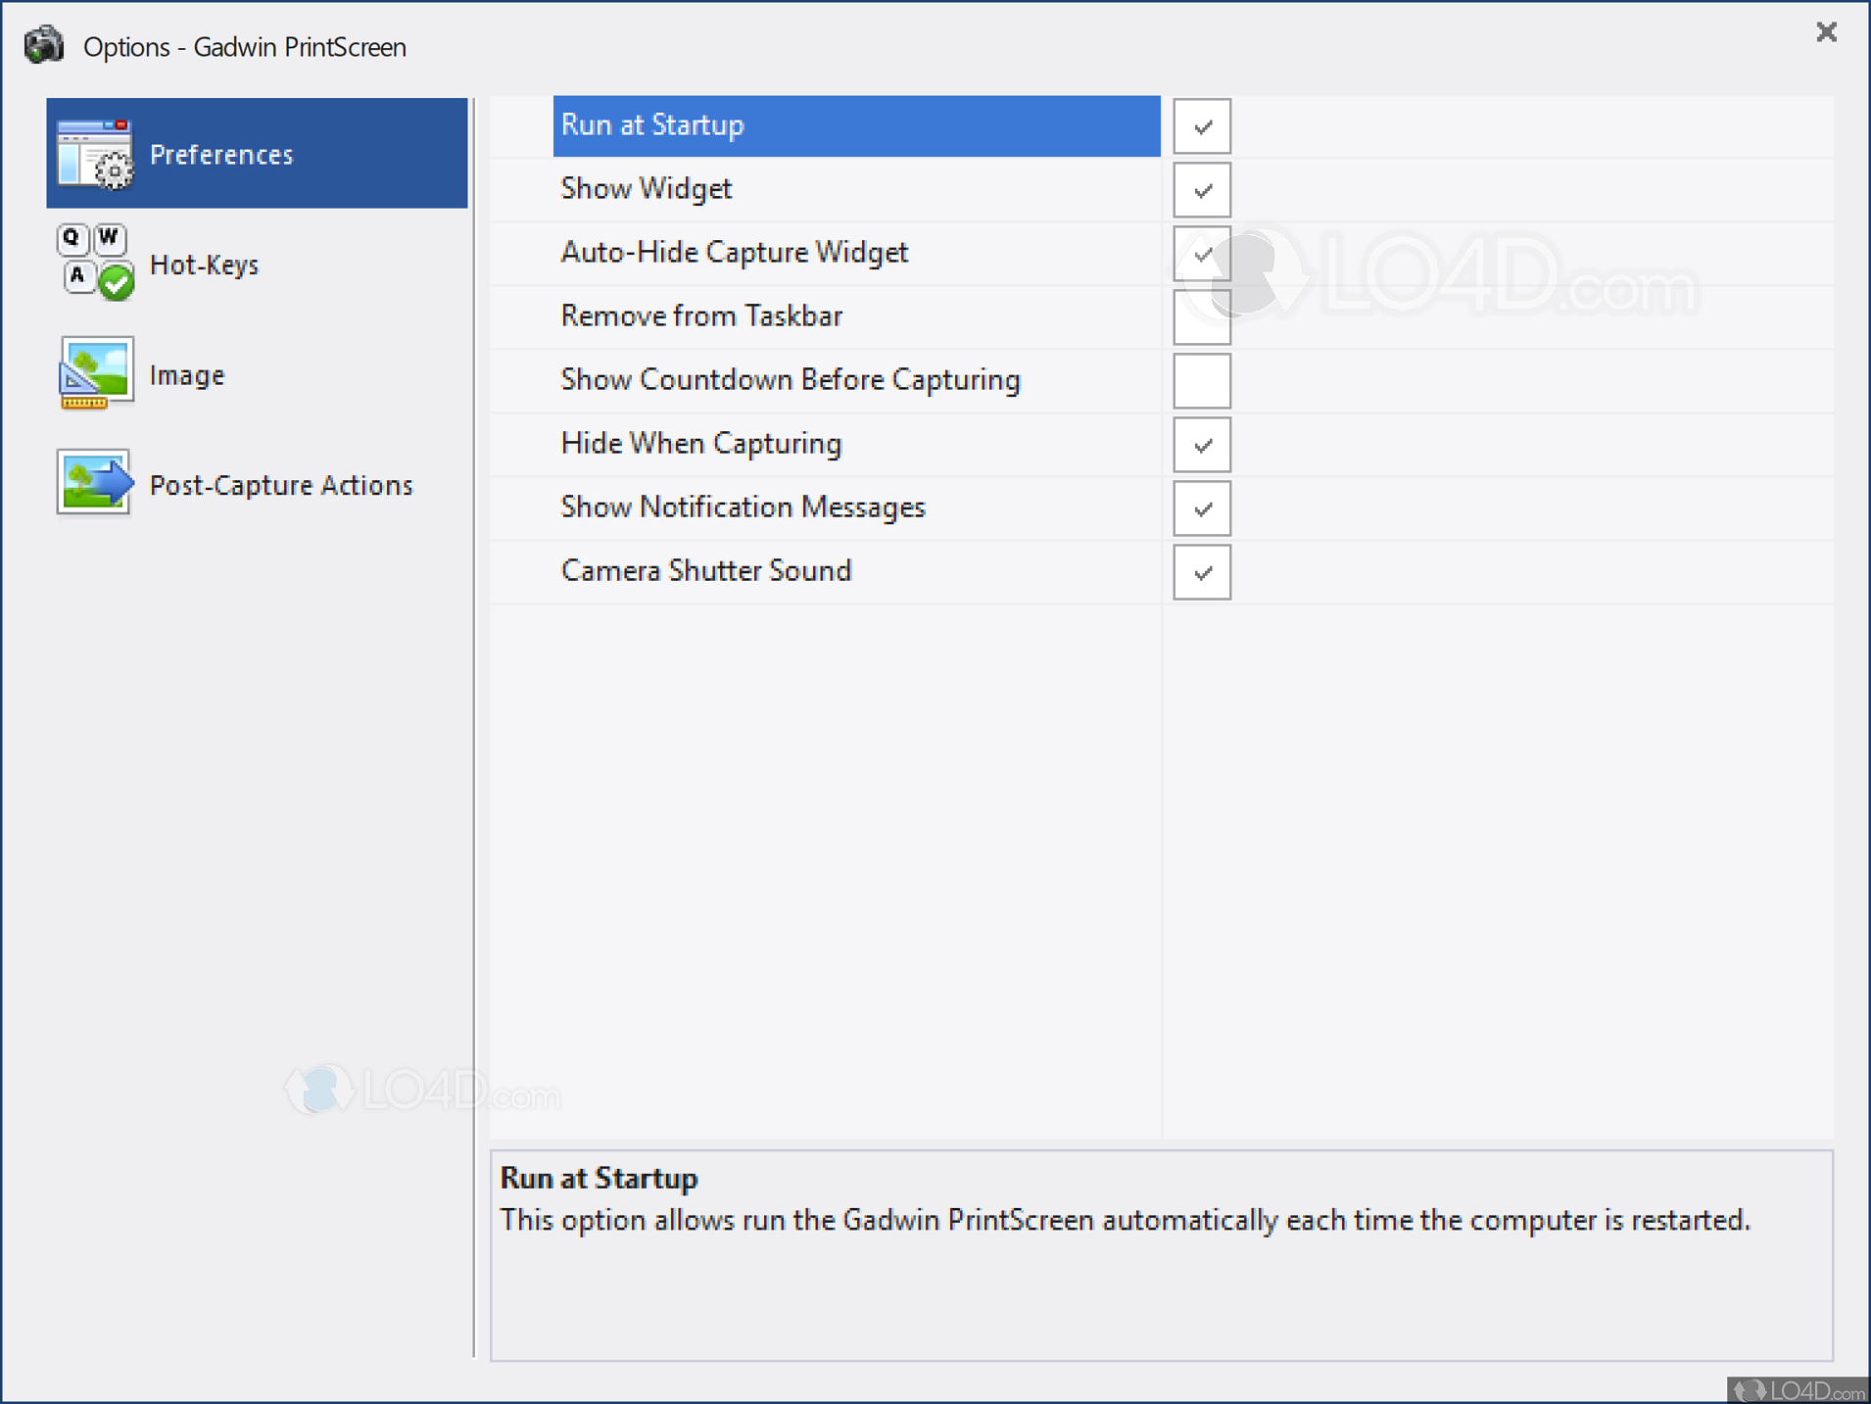The height and width of the screenshot is (1404, 1871).
Task: Click the Gadwin PrintScreen camera icon in title bar
Action: tap(44, 45)
